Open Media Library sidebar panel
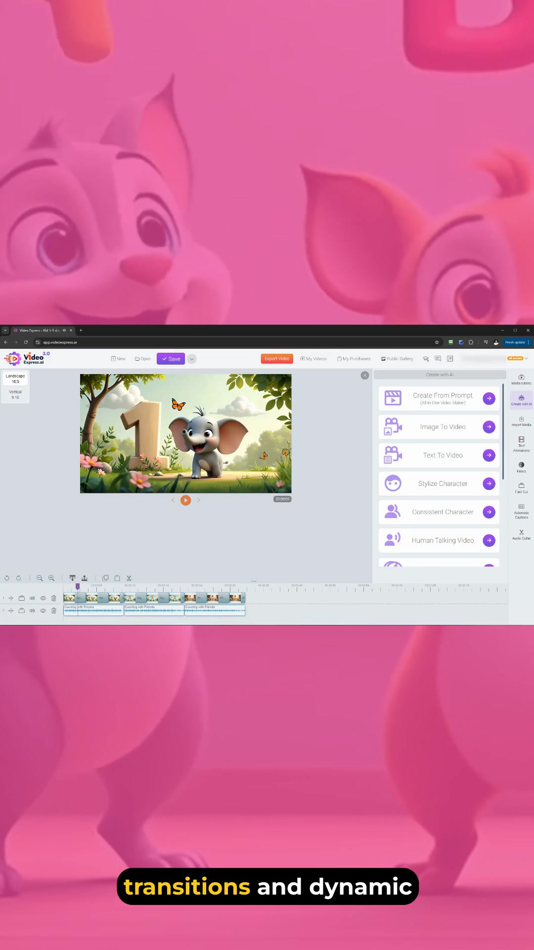Viewport: 534px width, 950px height. coord(521,380)
